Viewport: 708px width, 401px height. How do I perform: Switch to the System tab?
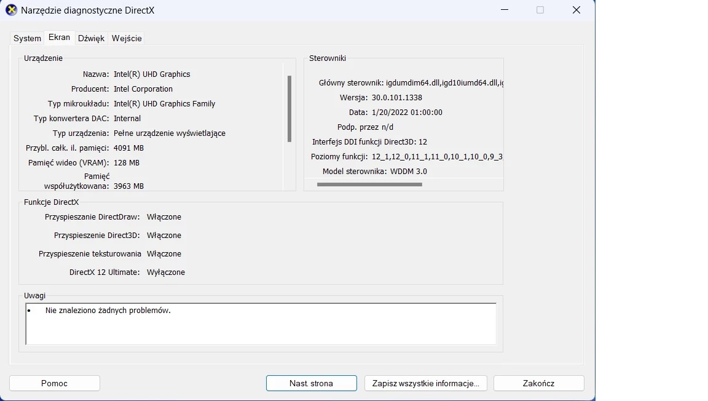[27, 38]
